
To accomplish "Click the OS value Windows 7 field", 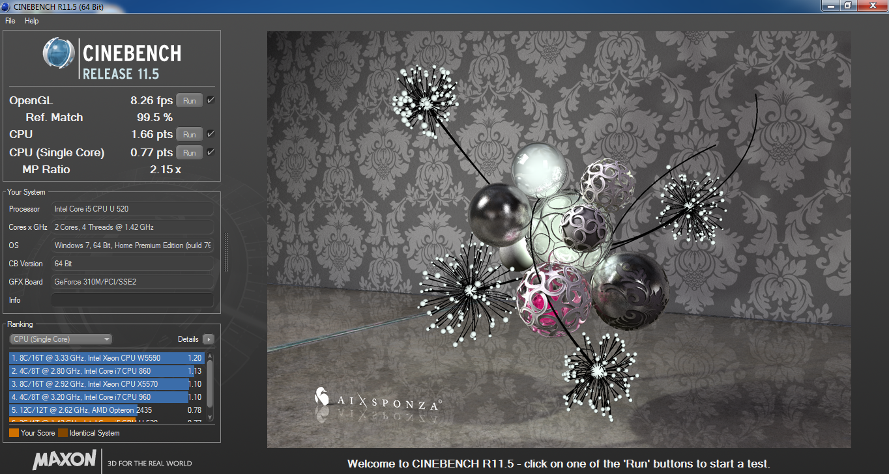I will [132, 245].
